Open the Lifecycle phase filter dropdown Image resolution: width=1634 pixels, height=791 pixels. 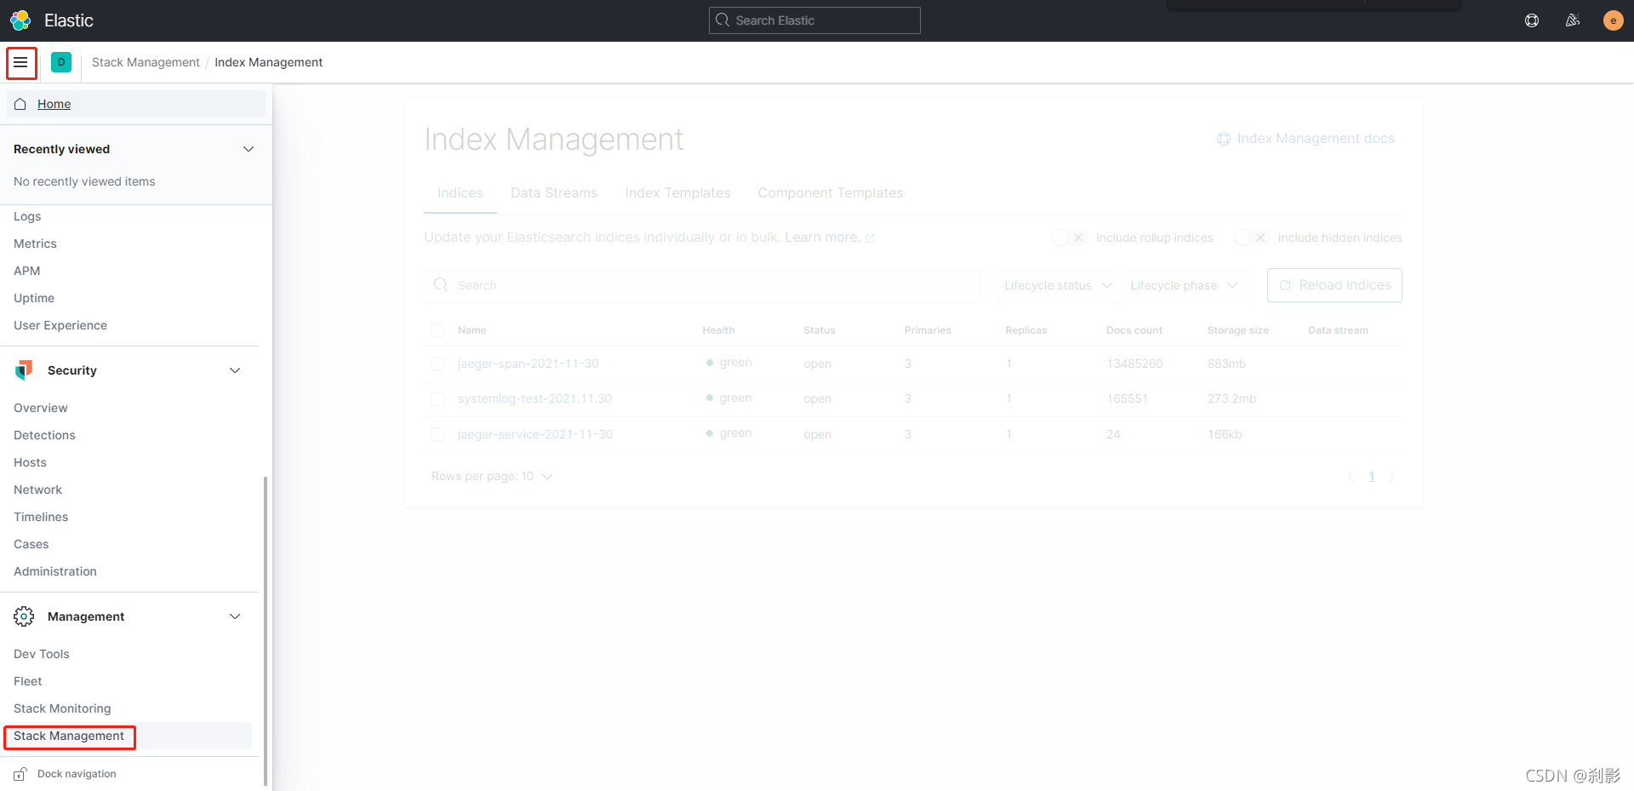pos(1184,285)
